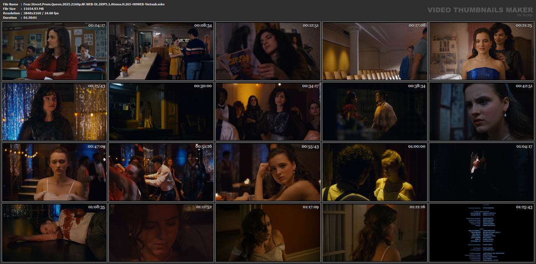Select the thumbnail timestamped 00:17:08

tap(375, 51)
